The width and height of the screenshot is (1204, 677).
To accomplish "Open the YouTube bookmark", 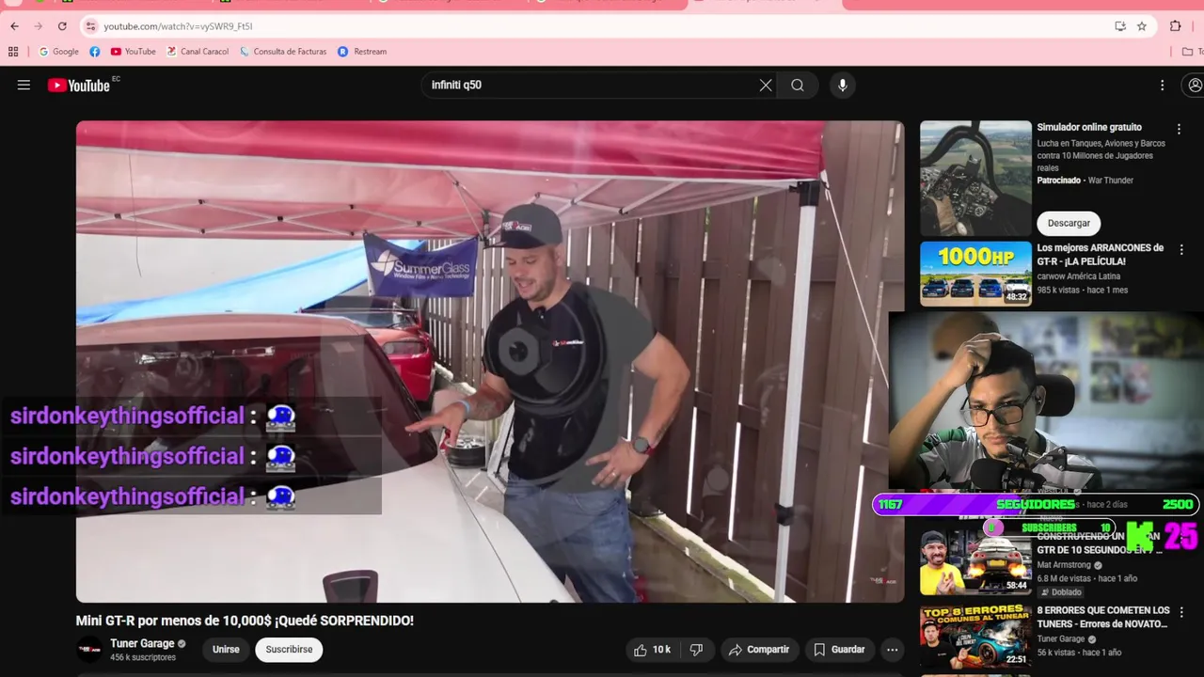I will pos(134,52).
